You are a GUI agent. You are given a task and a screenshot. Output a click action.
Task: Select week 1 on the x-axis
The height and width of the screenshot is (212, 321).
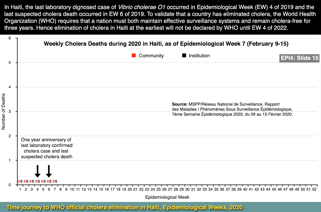pos(20,189)
